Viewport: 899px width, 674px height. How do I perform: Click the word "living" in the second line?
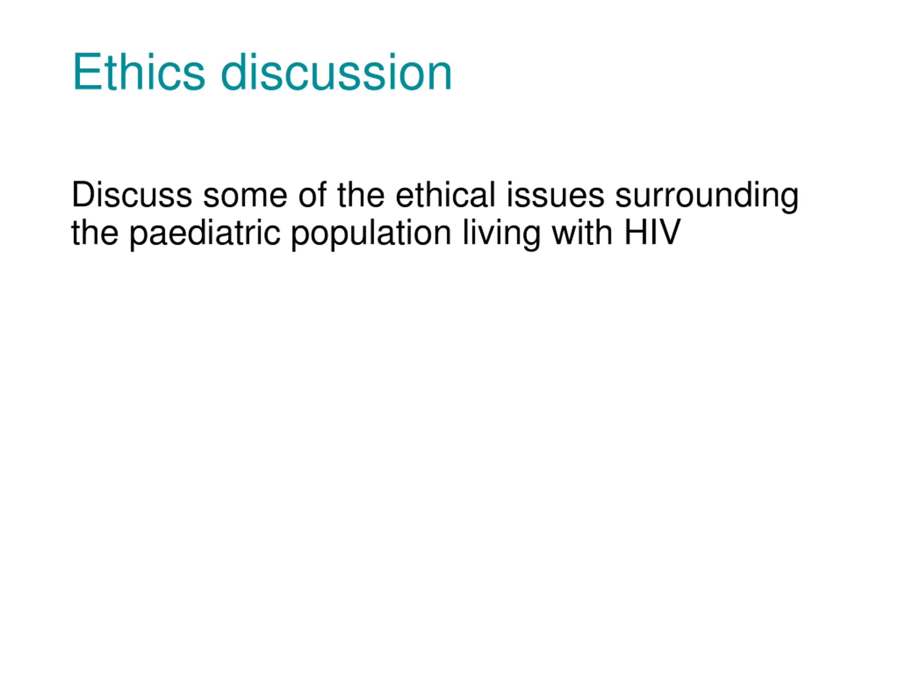coord(501,233)
